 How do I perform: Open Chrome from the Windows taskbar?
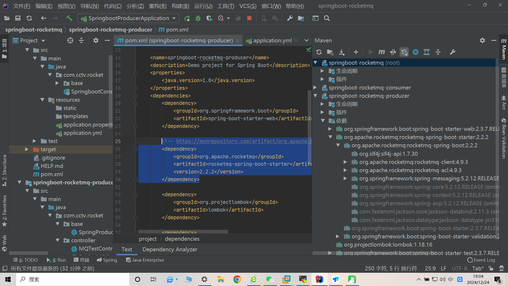click(x=237, y=279)
